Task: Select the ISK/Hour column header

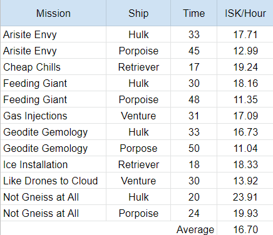Action: coord(245,13)
